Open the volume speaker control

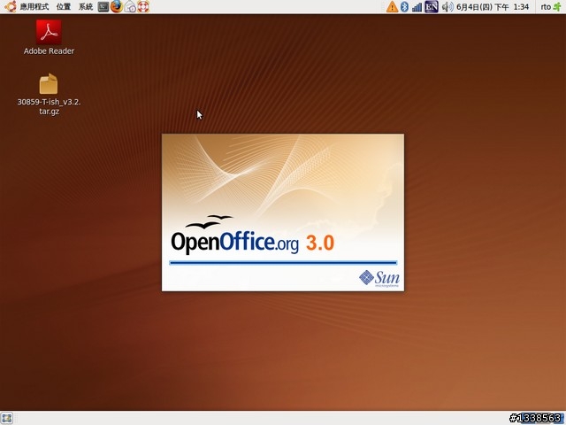point(447,7)
